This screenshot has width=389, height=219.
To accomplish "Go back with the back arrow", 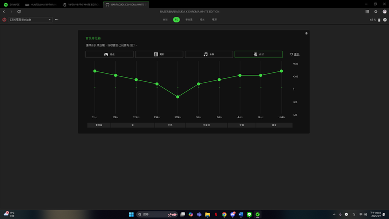I will [4, 11].
